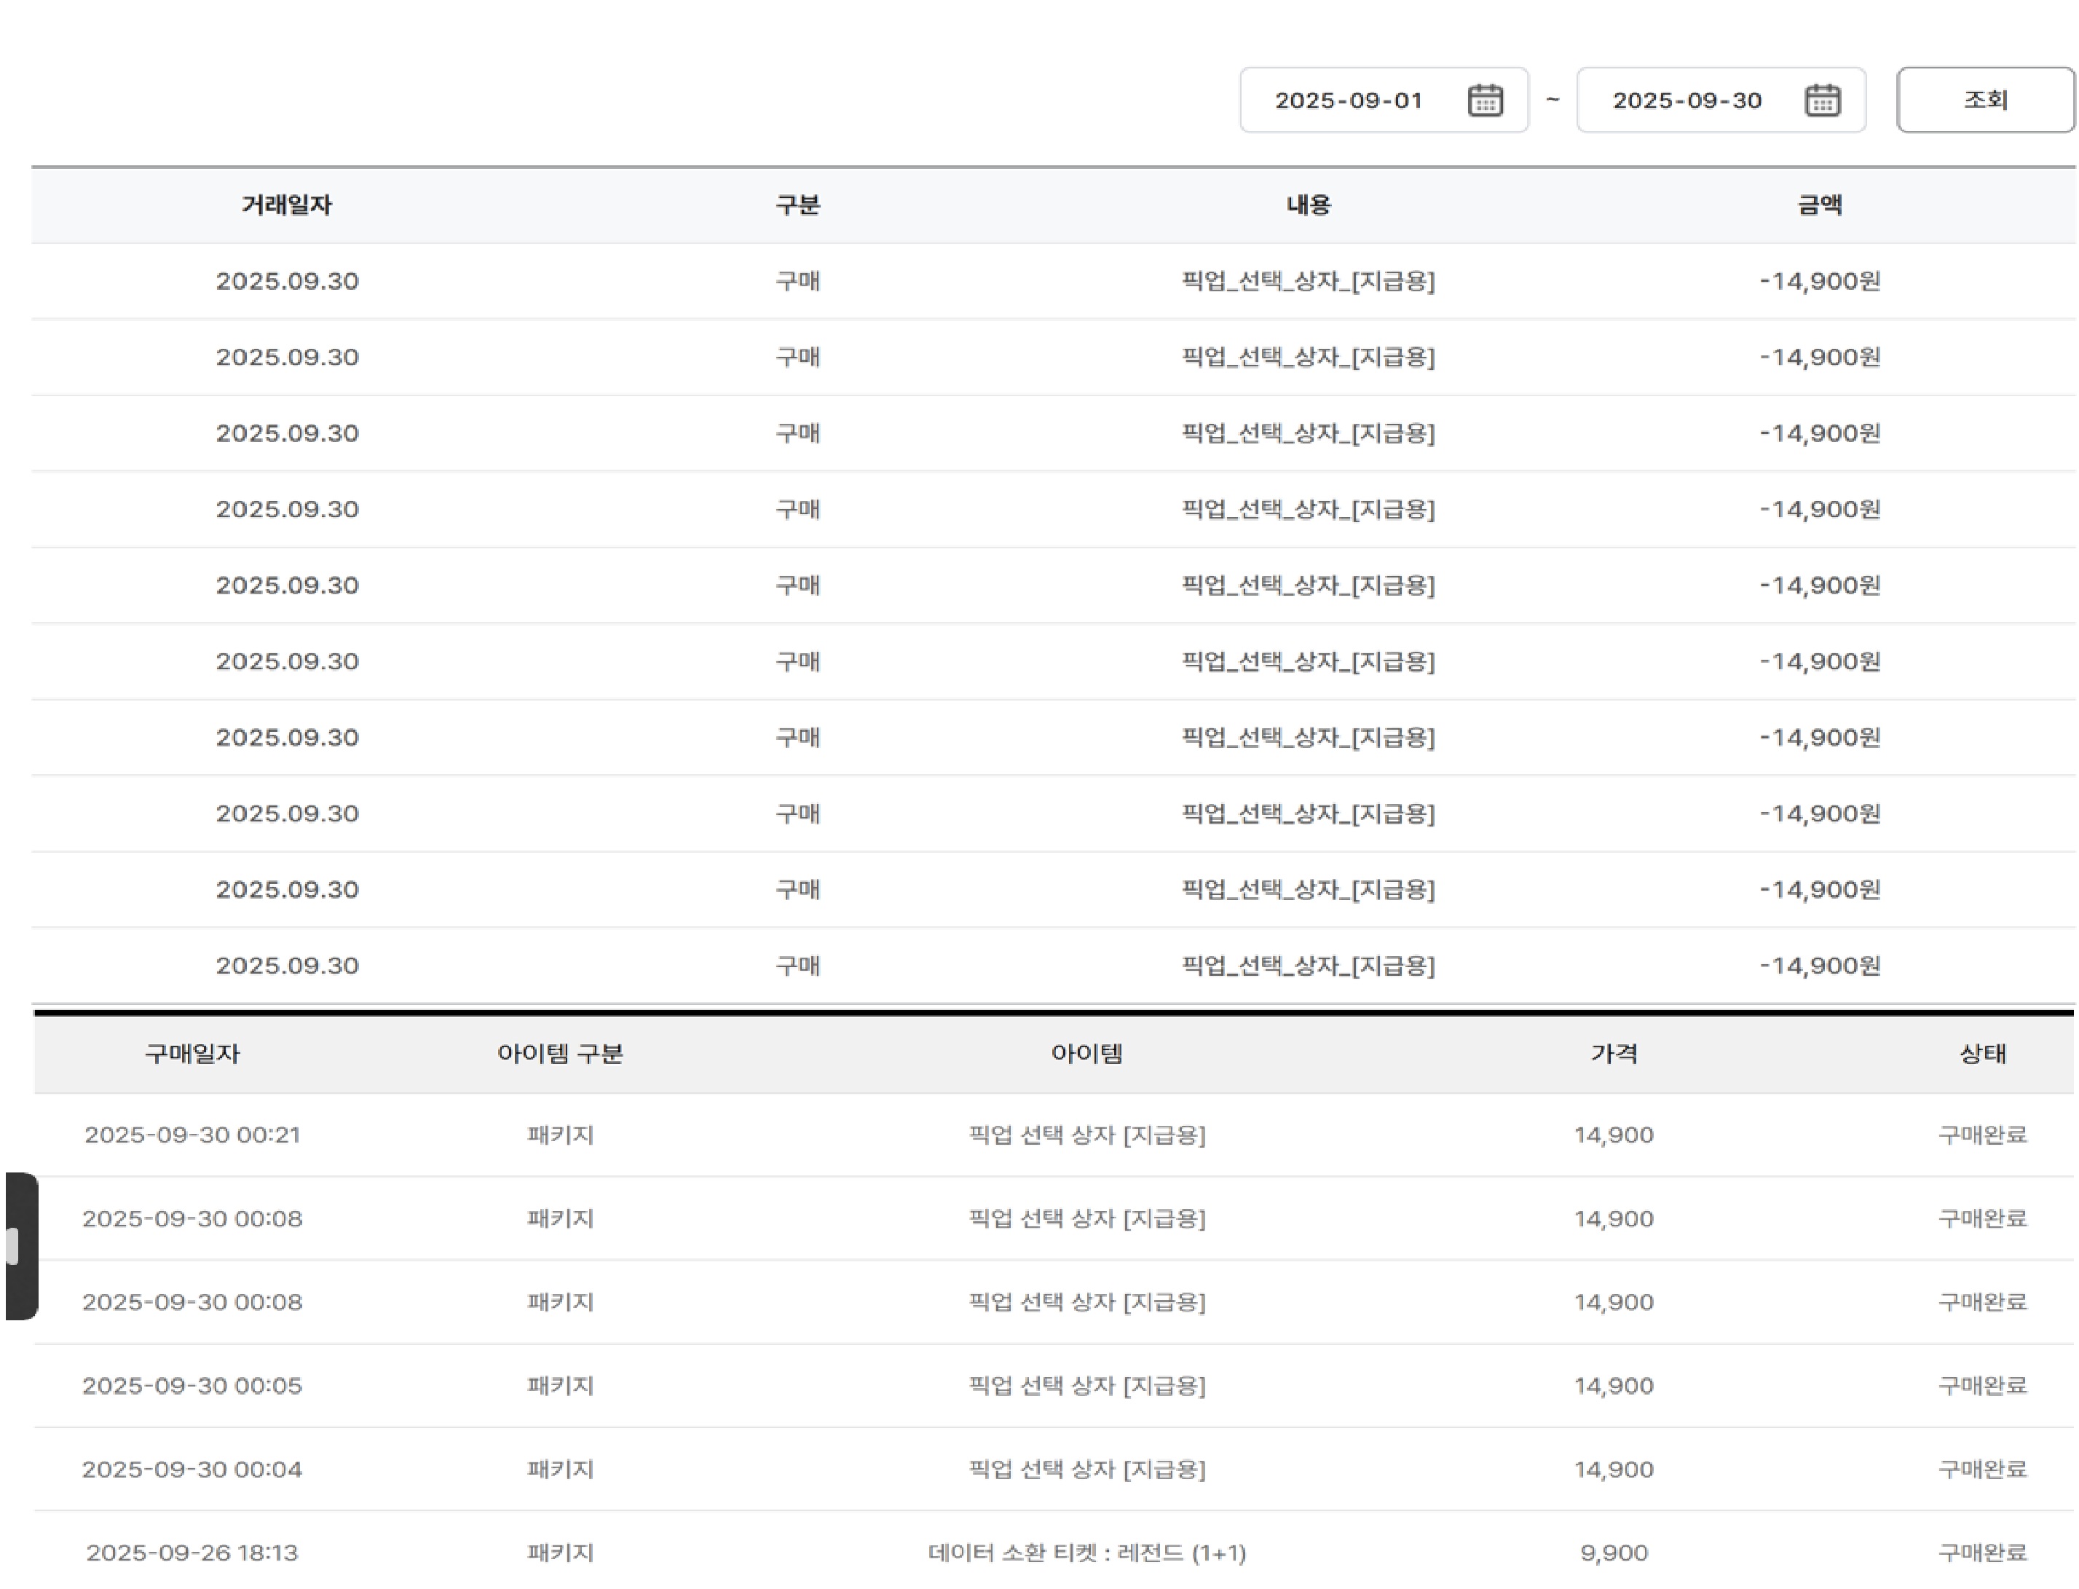Viewport: 2079px width, 1589px height.
Task: Click the dark side panel handle on left edge
Action: point(21,1246)
